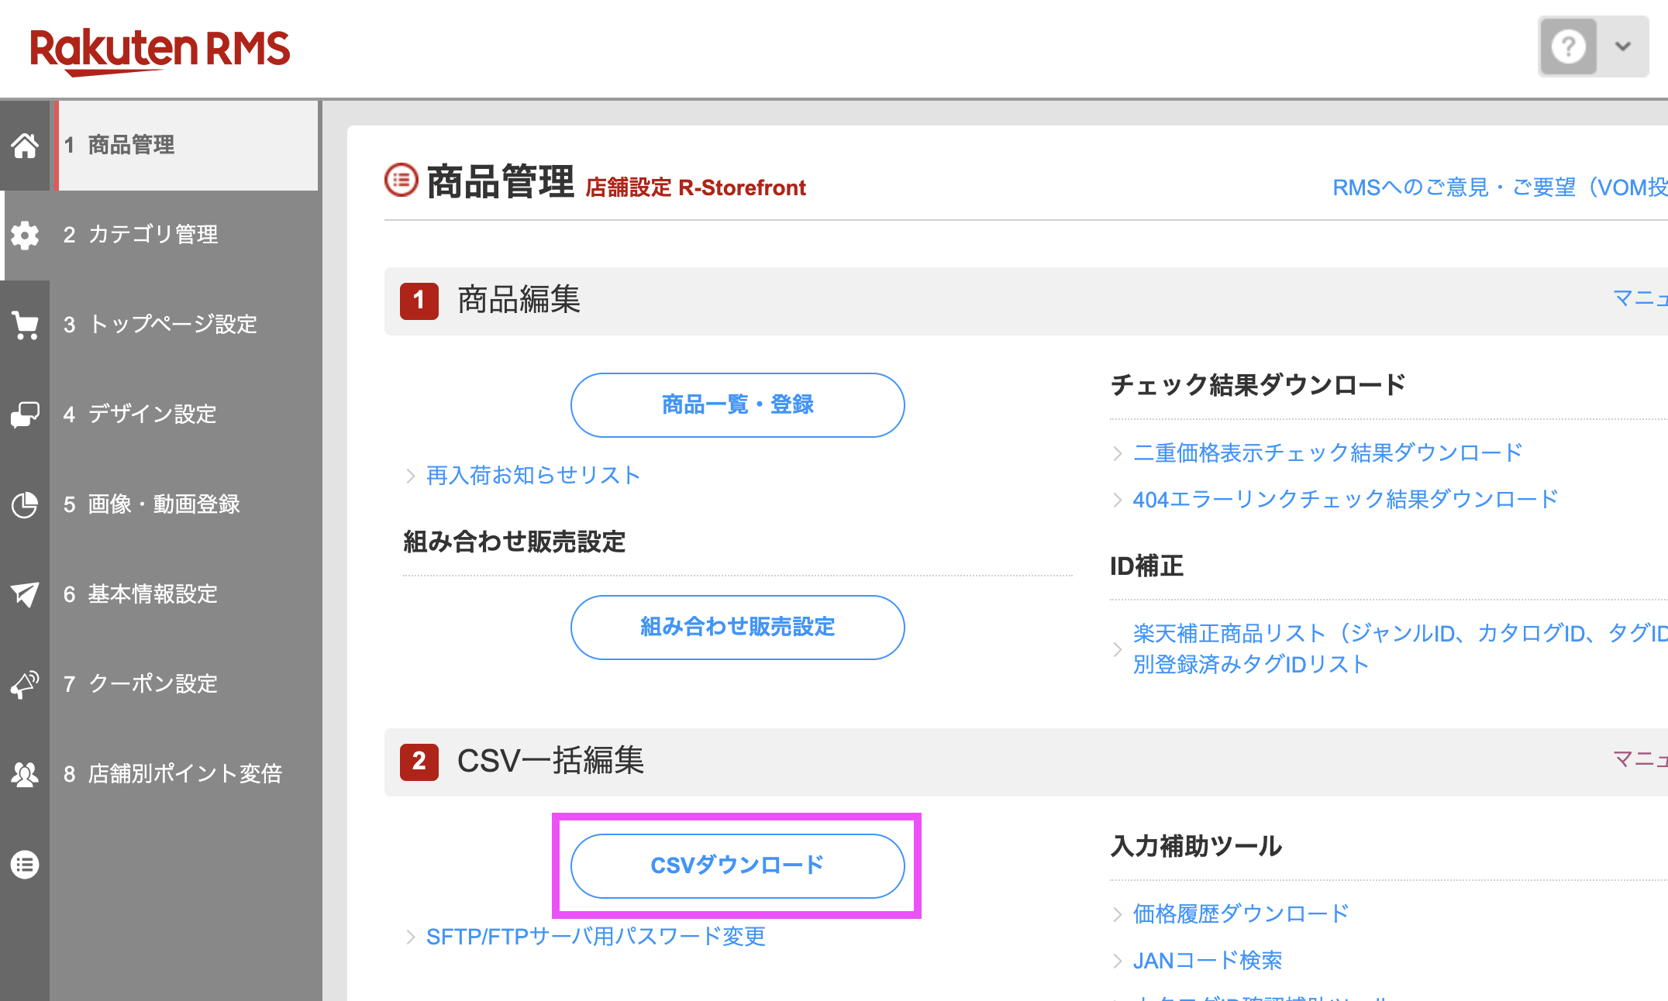The image size is (1668, 1001).
Task: Click the gear icon in the sidebar
Action: (x=25, y=235)
